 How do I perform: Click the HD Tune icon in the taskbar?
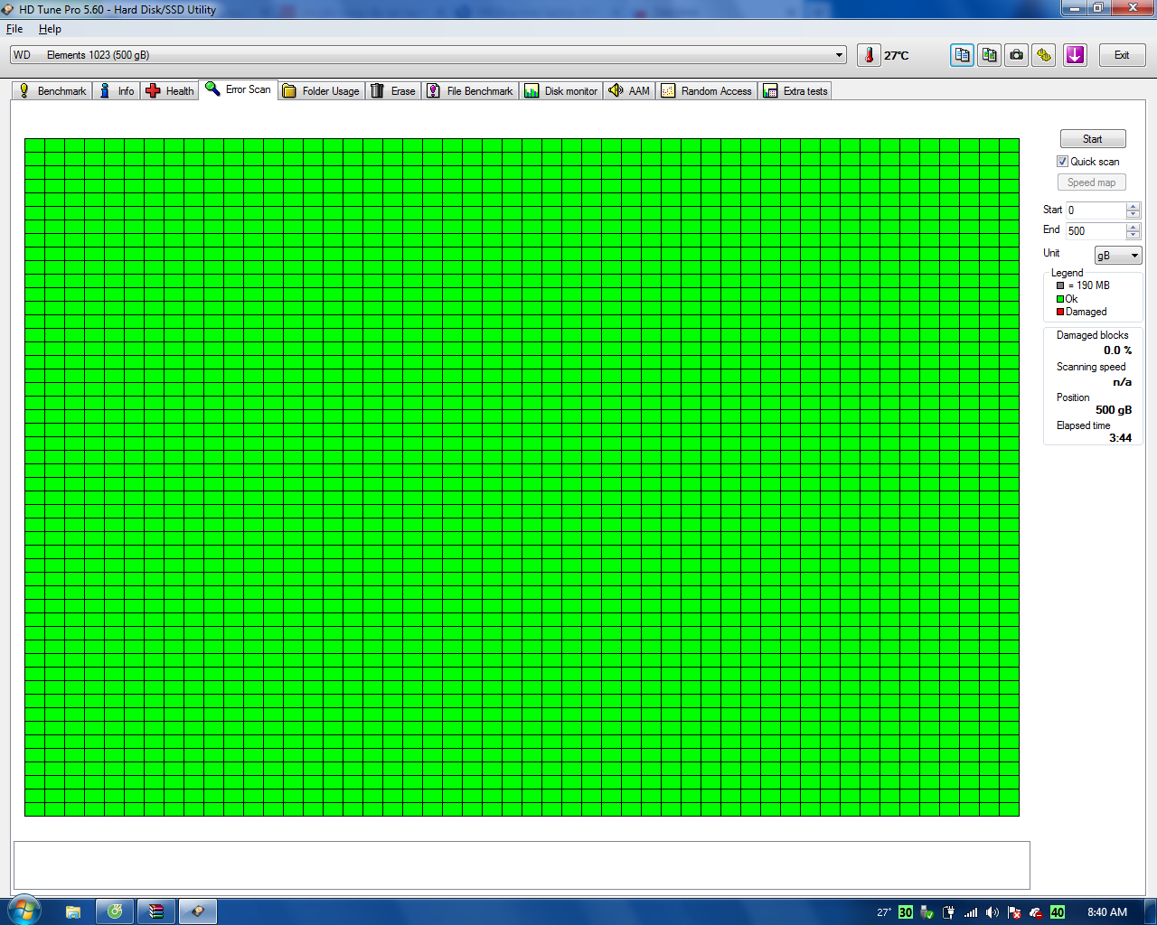198,911
